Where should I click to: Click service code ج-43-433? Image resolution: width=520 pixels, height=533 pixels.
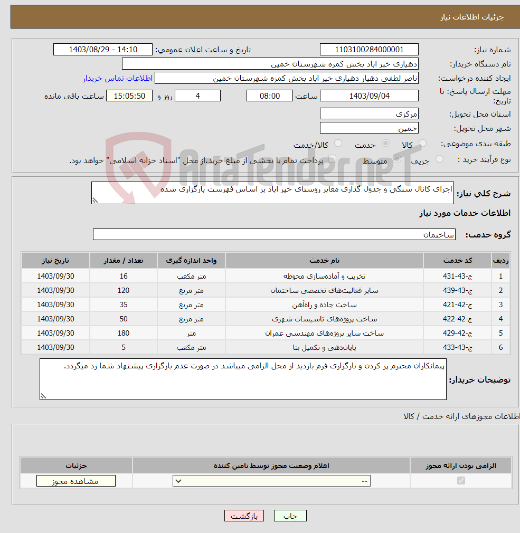[457, 347]
